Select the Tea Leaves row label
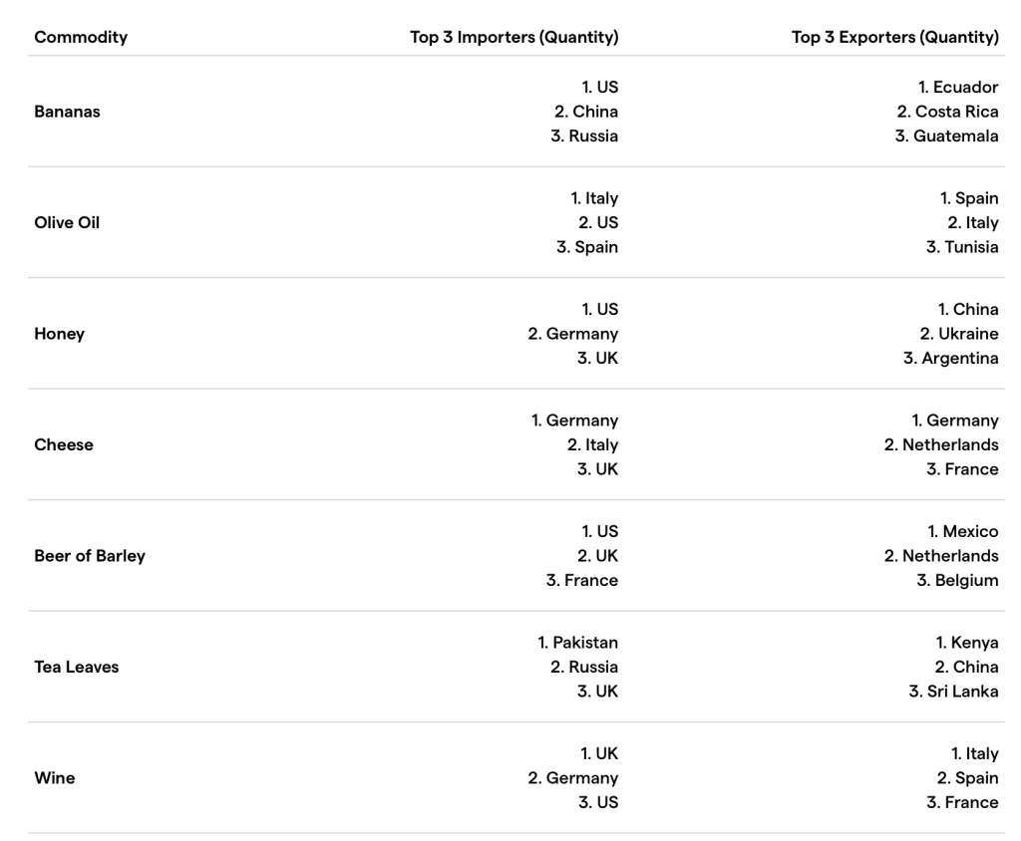 tap(77, 667)
